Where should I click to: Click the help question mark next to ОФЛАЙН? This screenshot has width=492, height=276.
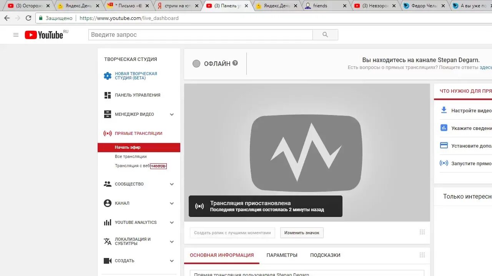235,63
